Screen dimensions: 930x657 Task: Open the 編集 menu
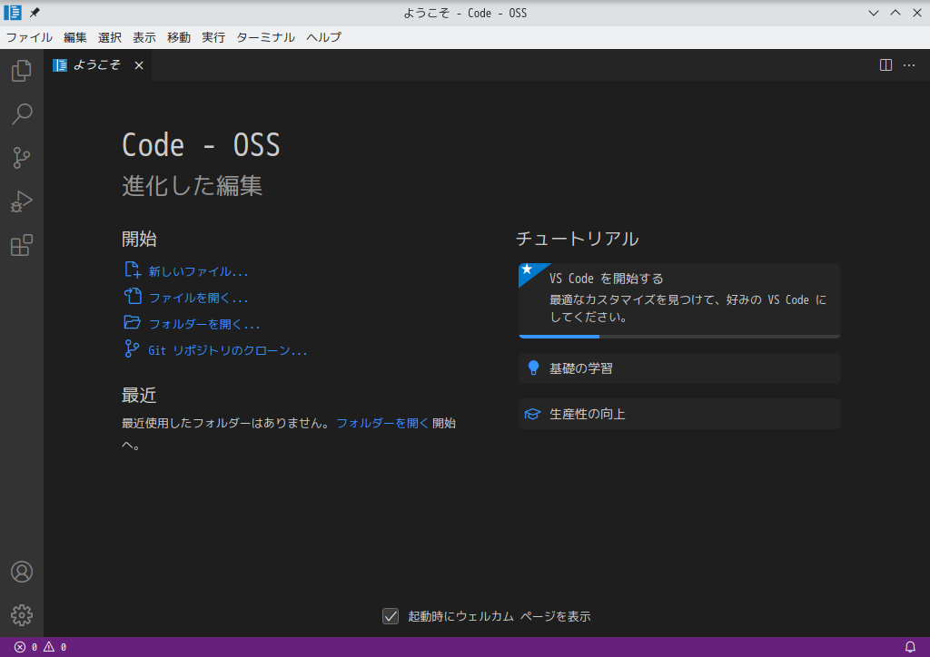tap(75, 37)
